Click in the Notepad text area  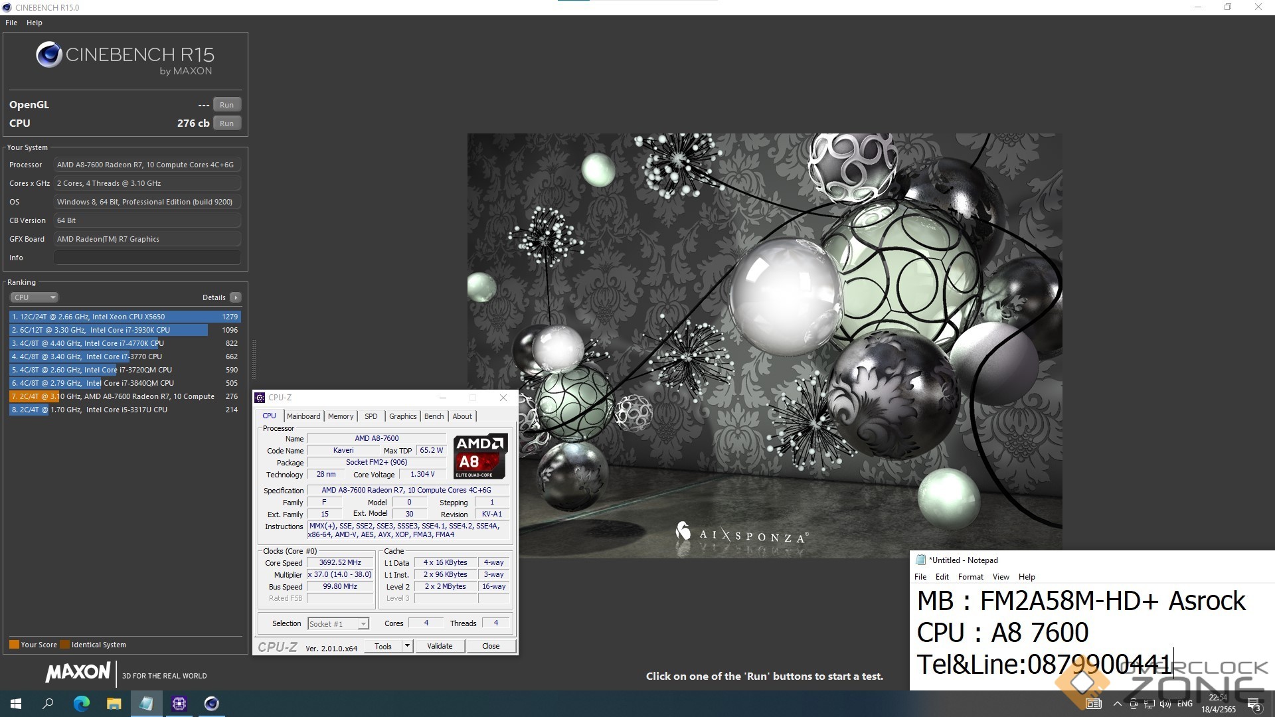[1092, 637]
